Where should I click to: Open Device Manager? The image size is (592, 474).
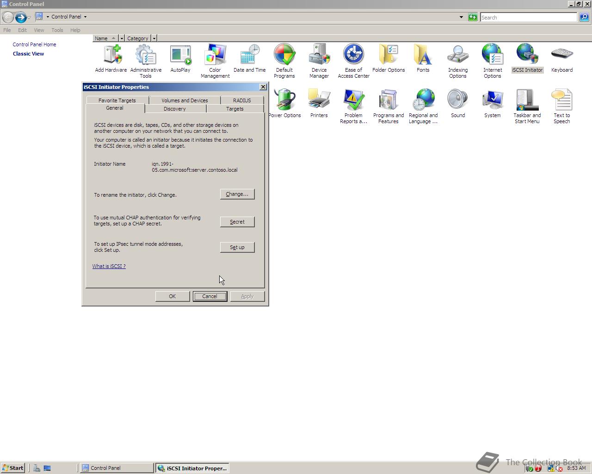pyautogui.click(x=319, y=61)
